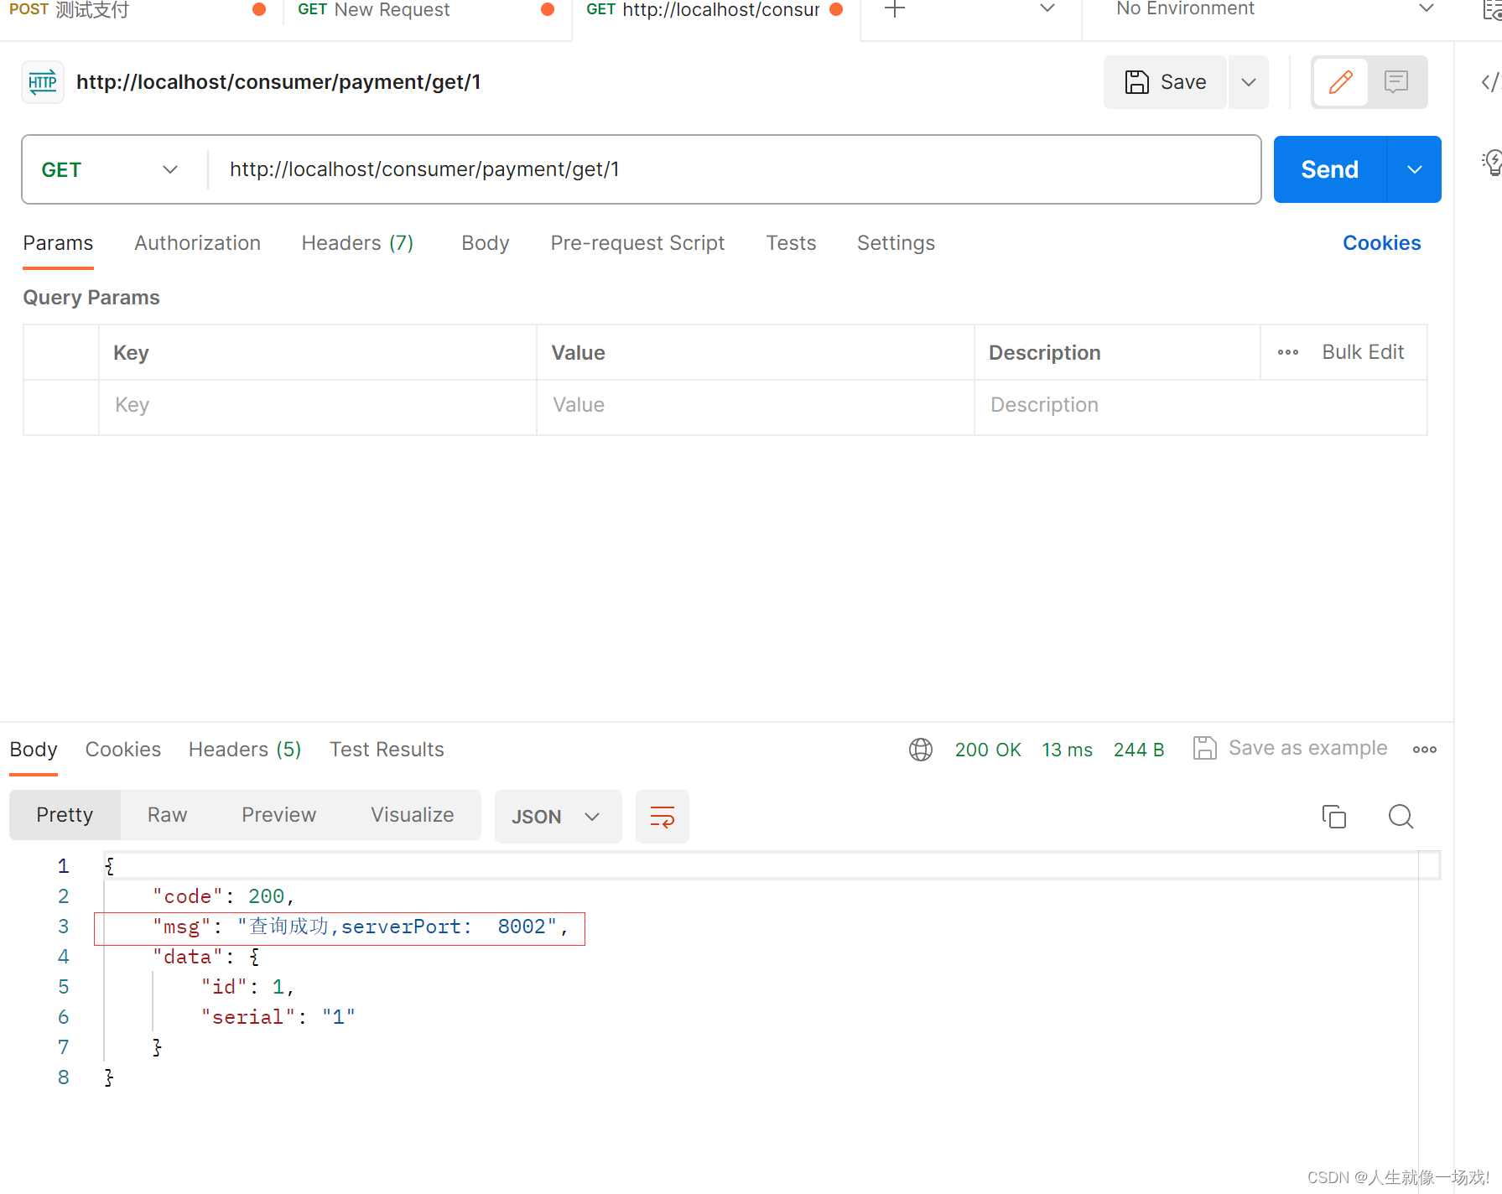This screenshot has height=1194, width=1502.
Task: Collapse the root JSON object on line 1
Action: (x=109, y=866)
